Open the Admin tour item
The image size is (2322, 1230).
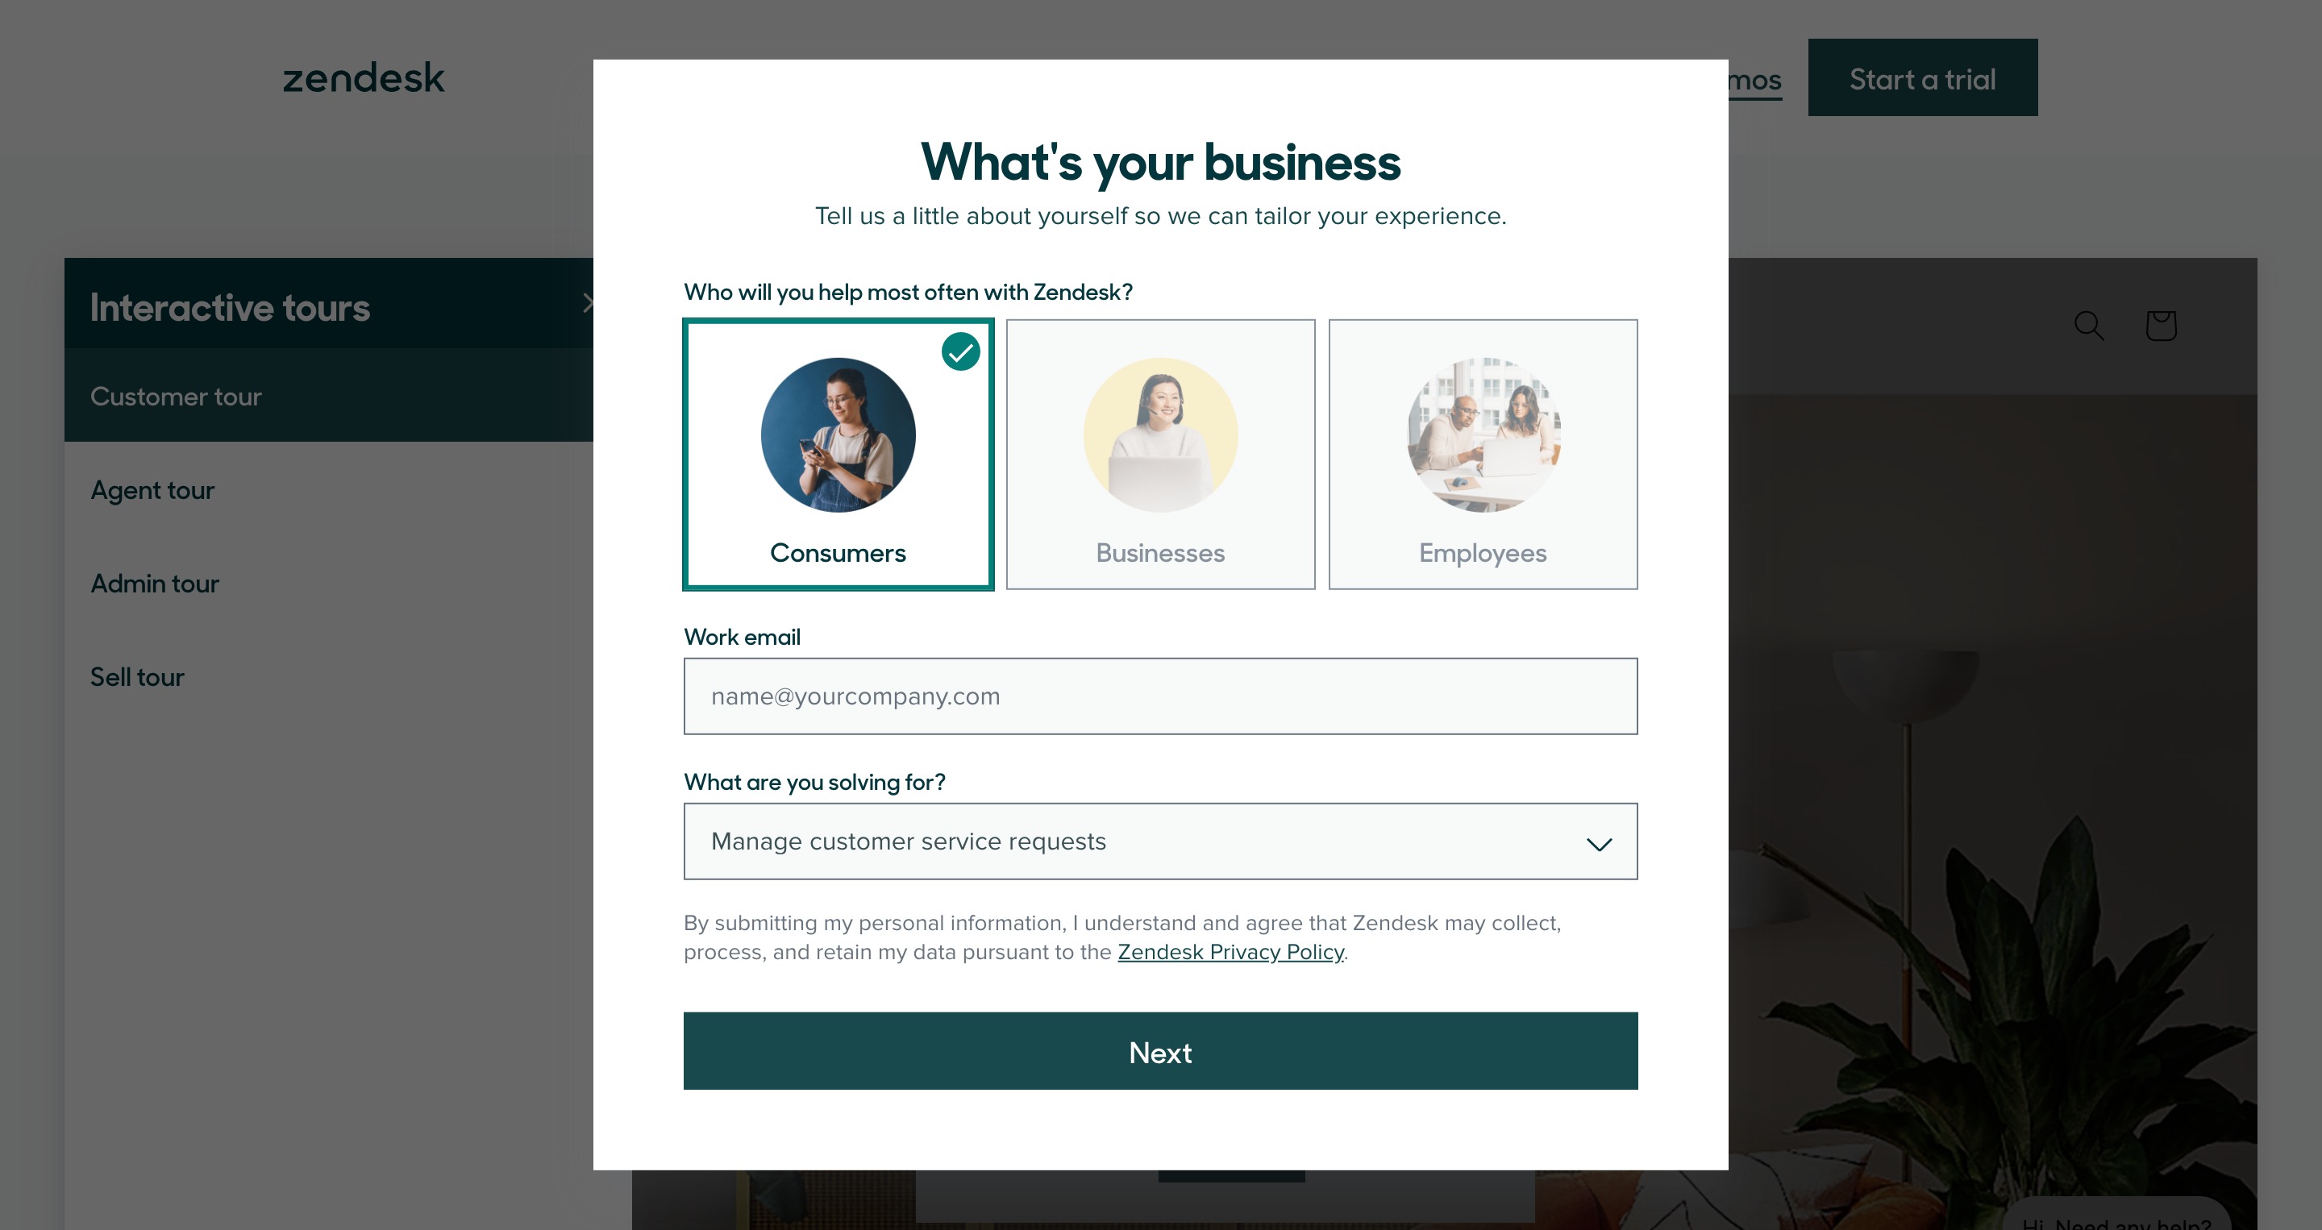[155, 584]
